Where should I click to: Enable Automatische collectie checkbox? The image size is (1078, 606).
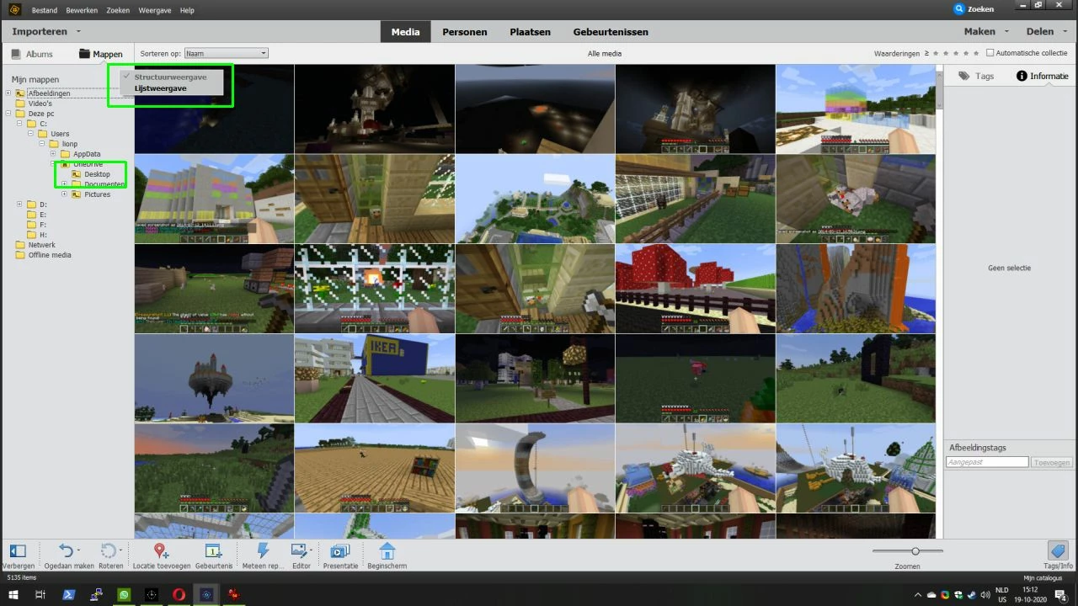(990, 53)
